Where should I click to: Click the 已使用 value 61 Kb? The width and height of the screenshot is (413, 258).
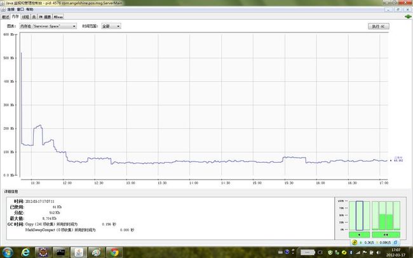click(57, 207)
